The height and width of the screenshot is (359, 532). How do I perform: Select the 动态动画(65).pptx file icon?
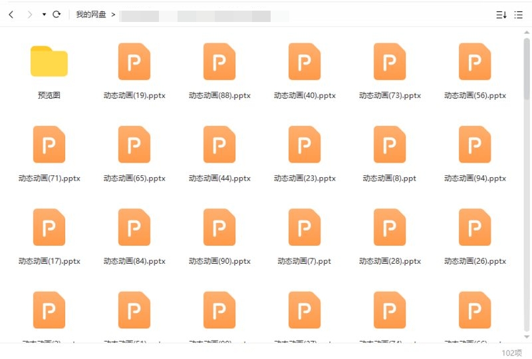click(x=134, y=145)
